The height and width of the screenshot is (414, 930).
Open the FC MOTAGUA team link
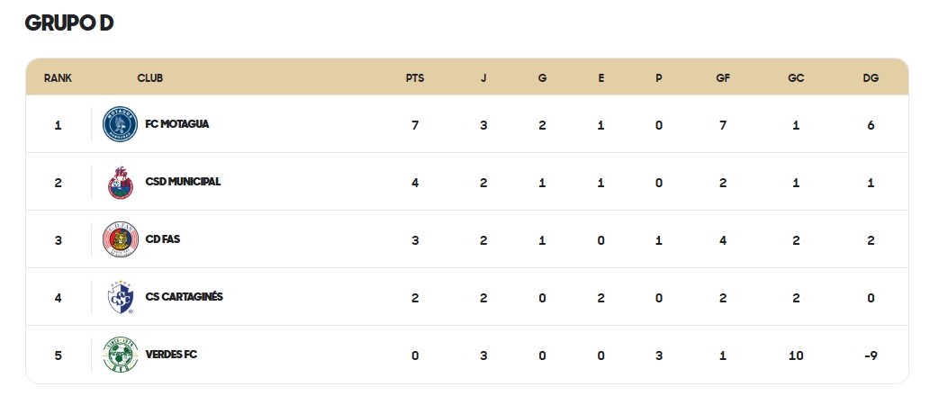point(177,124)
